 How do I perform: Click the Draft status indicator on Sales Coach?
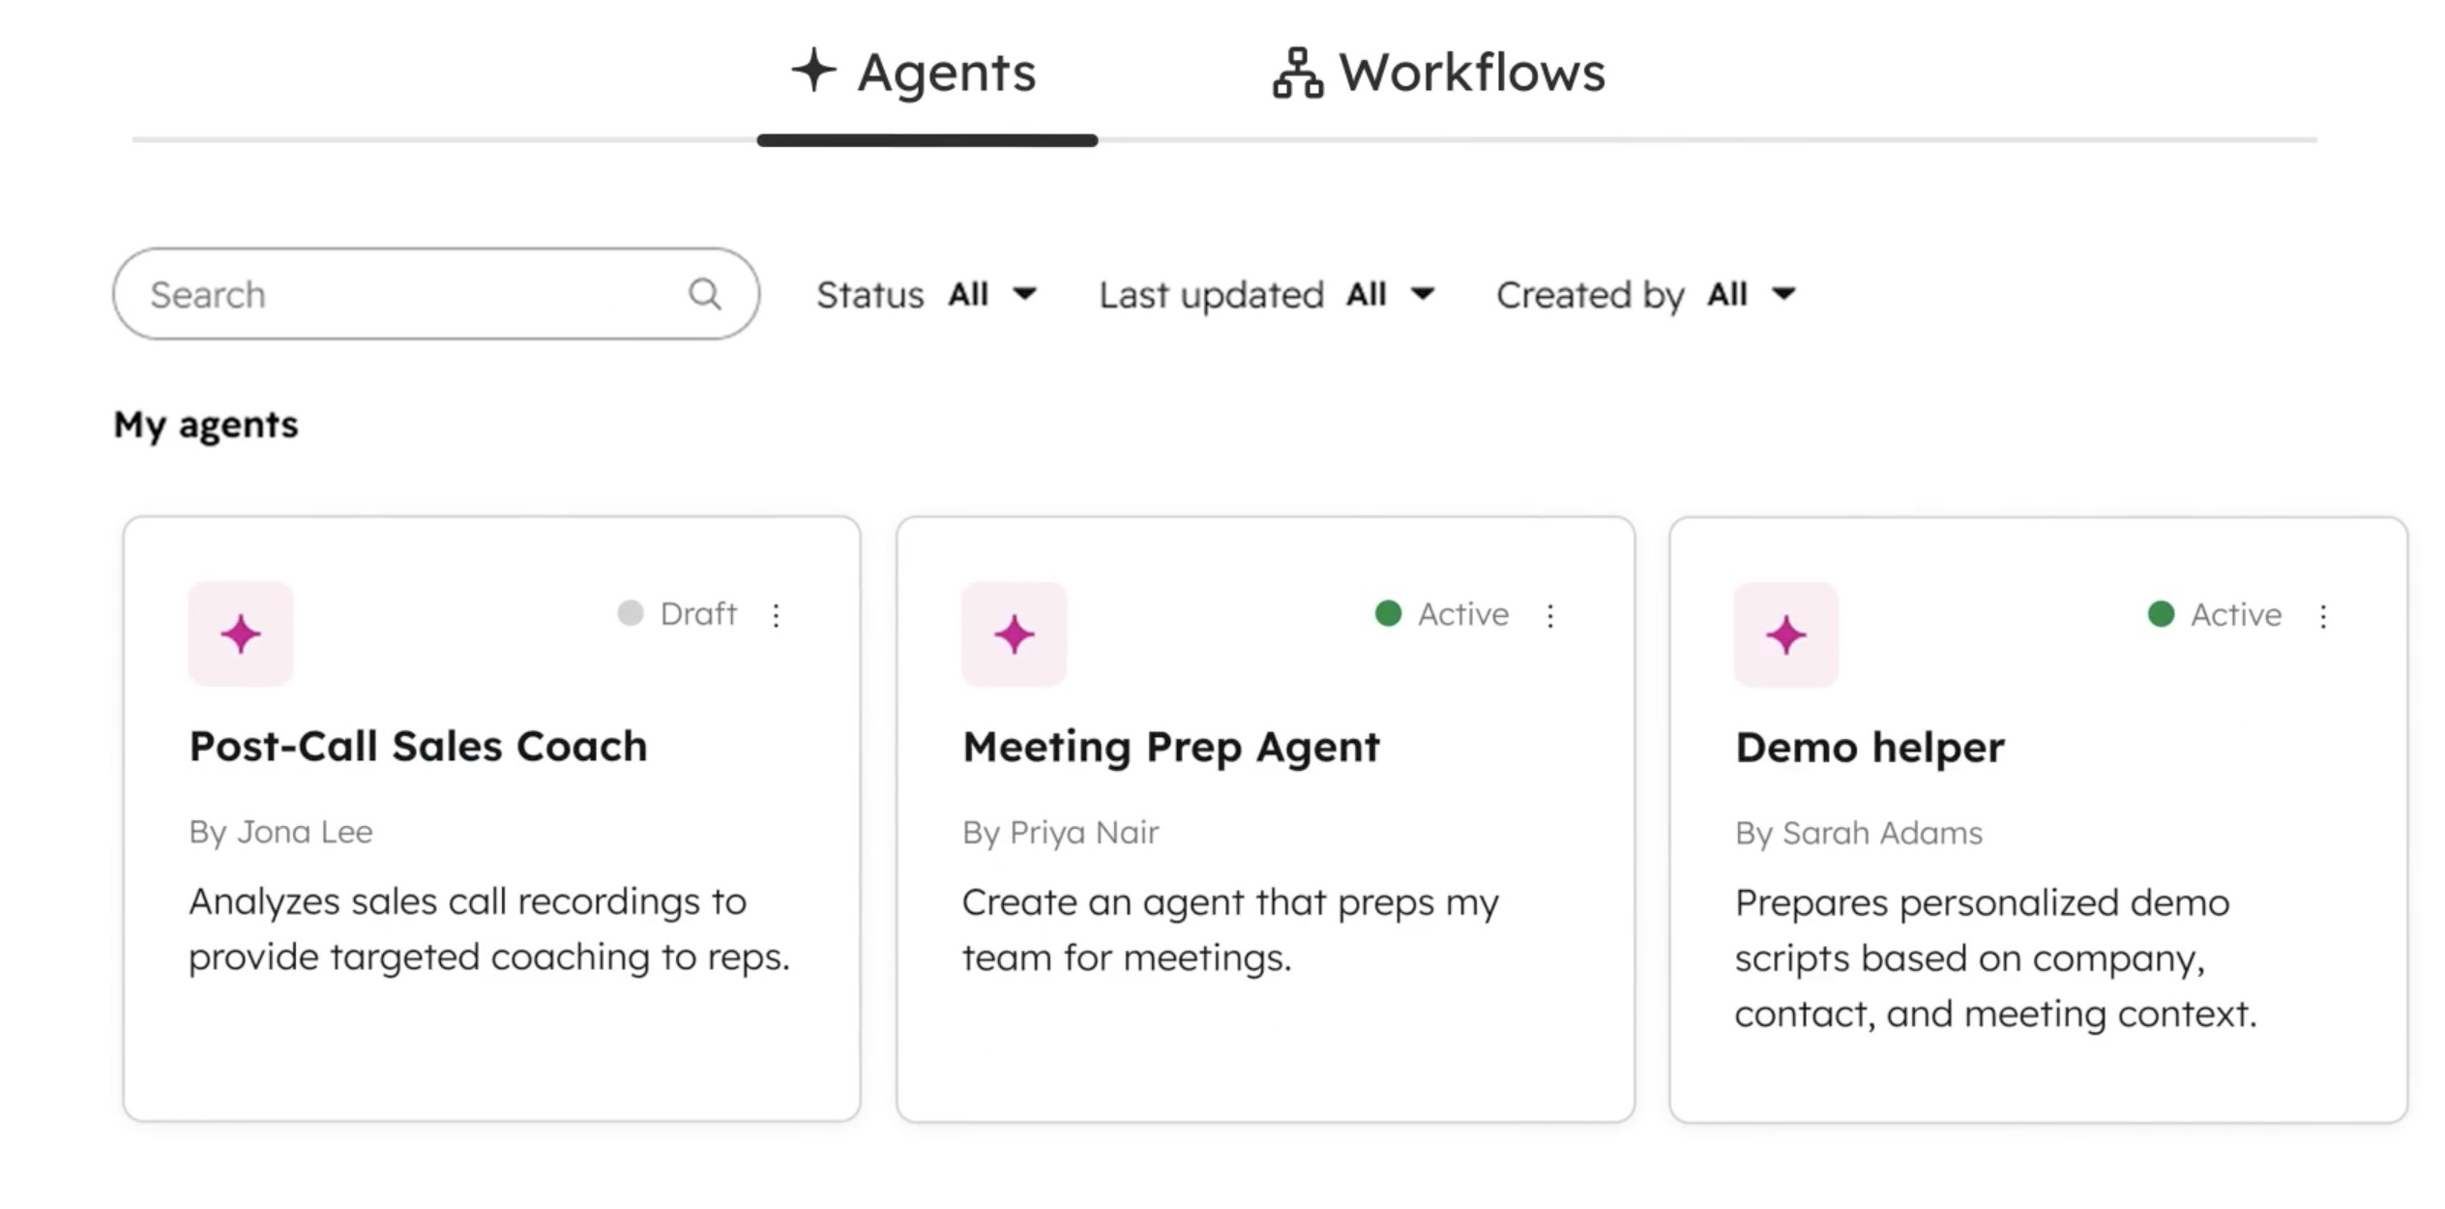click(677, 613)
